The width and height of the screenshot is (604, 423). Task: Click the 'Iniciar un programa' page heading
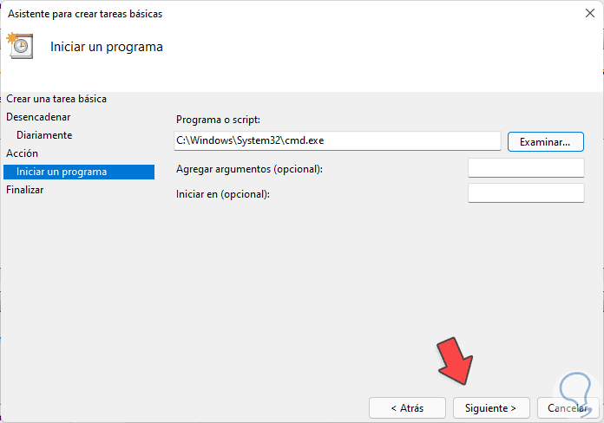point(107,46)
